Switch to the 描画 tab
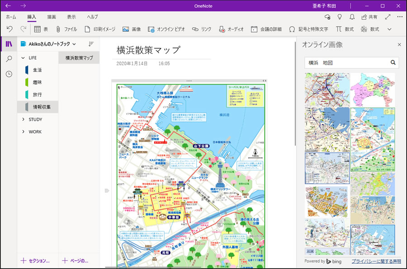The width and height of the screenshot is (407, 269). [52, 17]
